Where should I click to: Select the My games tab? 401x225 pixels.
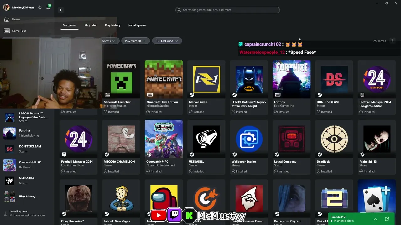click(x=70, y=25)
